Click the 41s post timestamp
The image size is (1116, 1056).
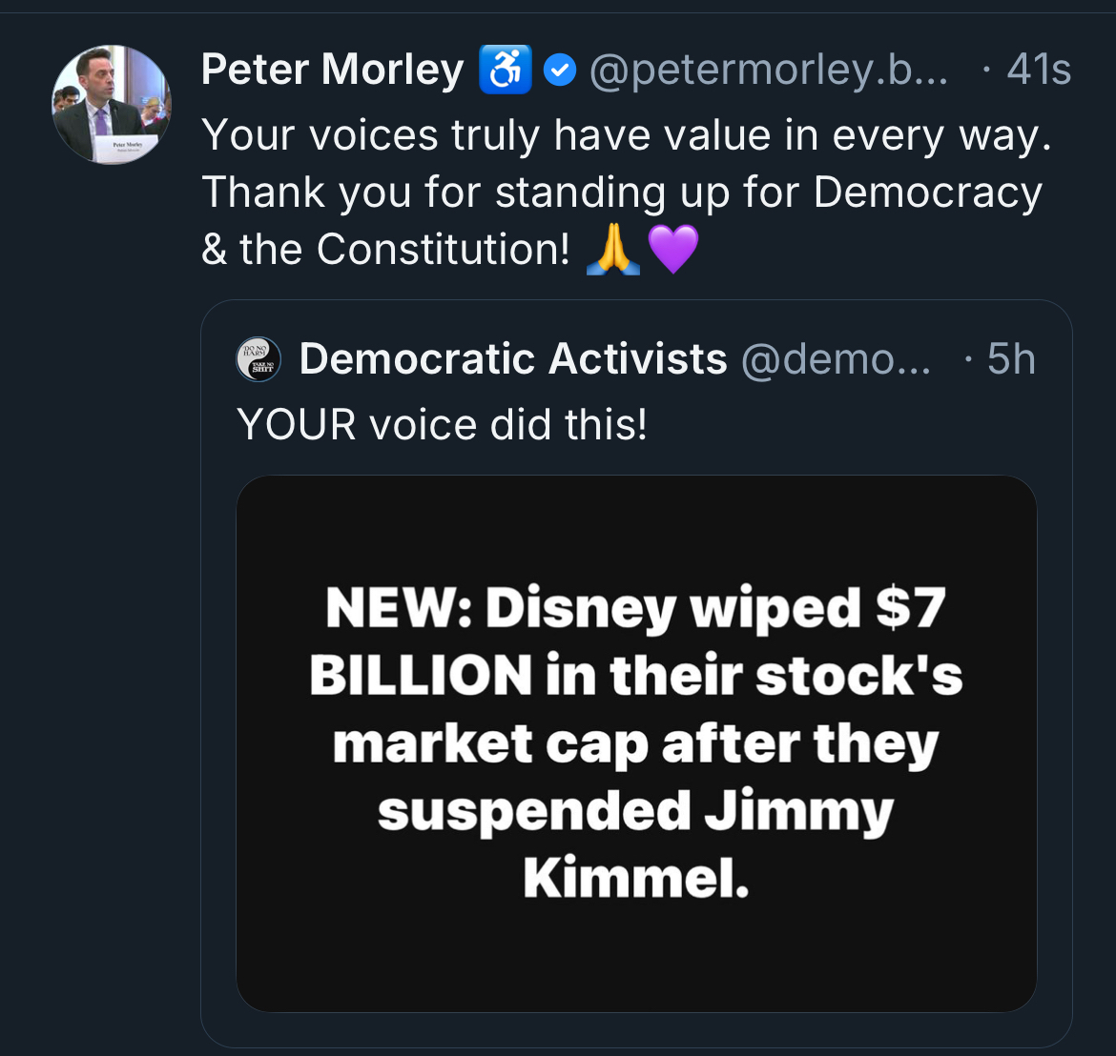(x=1038, y=71)
